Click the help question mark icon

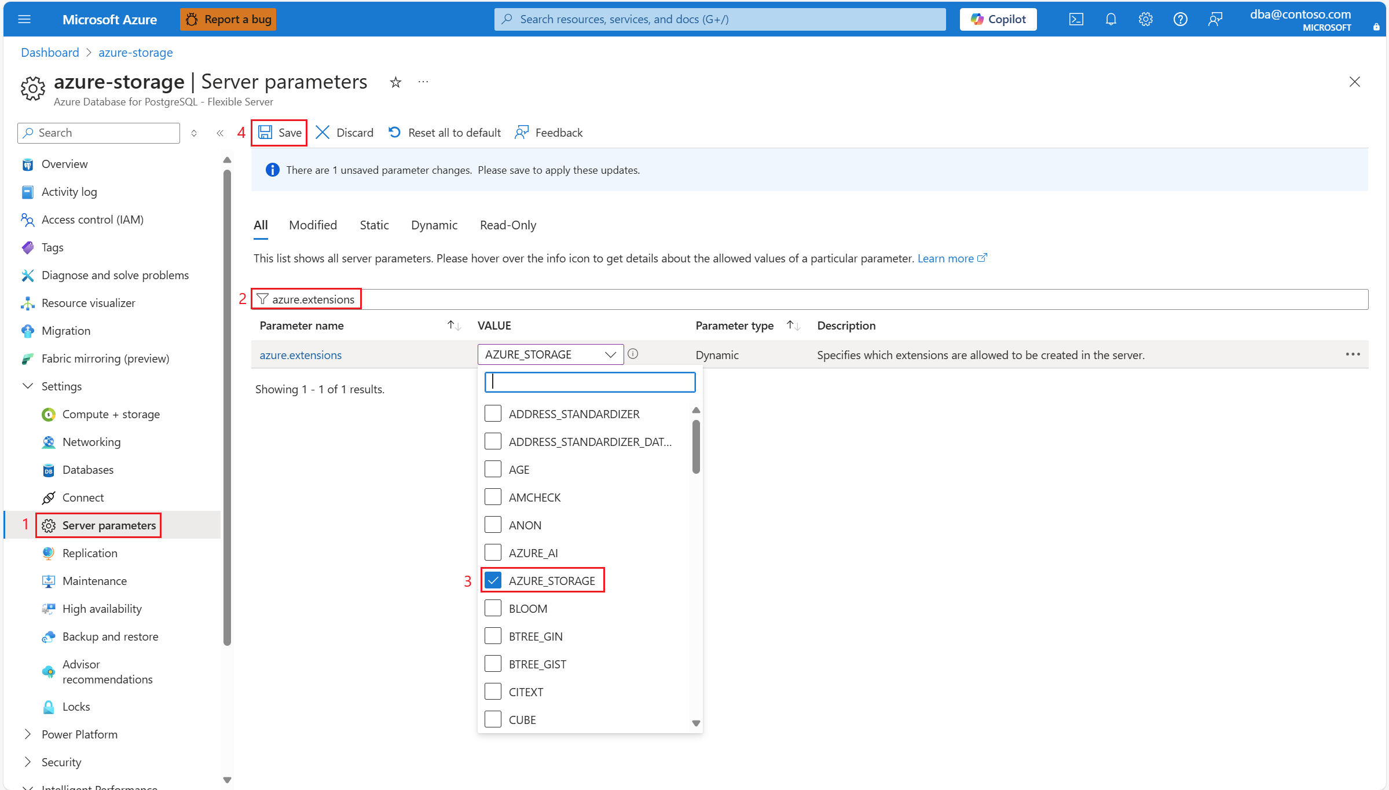[x=1180, y=19]
